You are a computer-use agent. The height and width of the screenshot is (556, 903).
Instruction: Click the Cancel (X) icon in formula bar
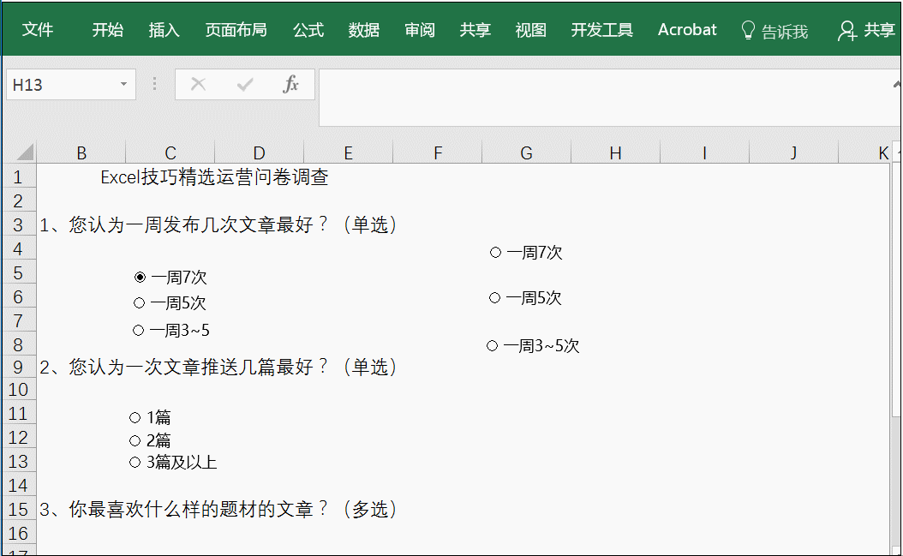click(198, 84)
